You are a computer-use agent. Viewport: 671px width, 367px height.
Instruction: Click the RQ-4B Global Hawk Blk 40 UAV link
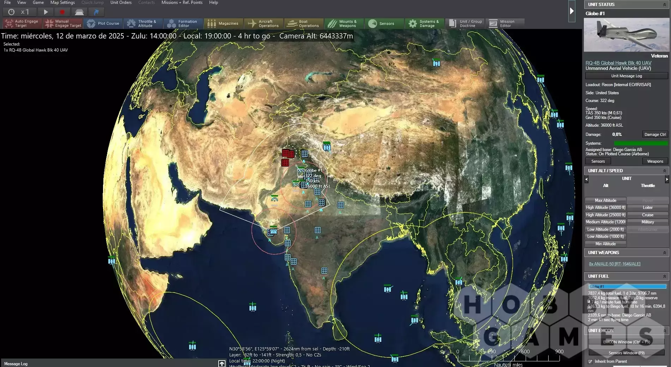(618, 63)
